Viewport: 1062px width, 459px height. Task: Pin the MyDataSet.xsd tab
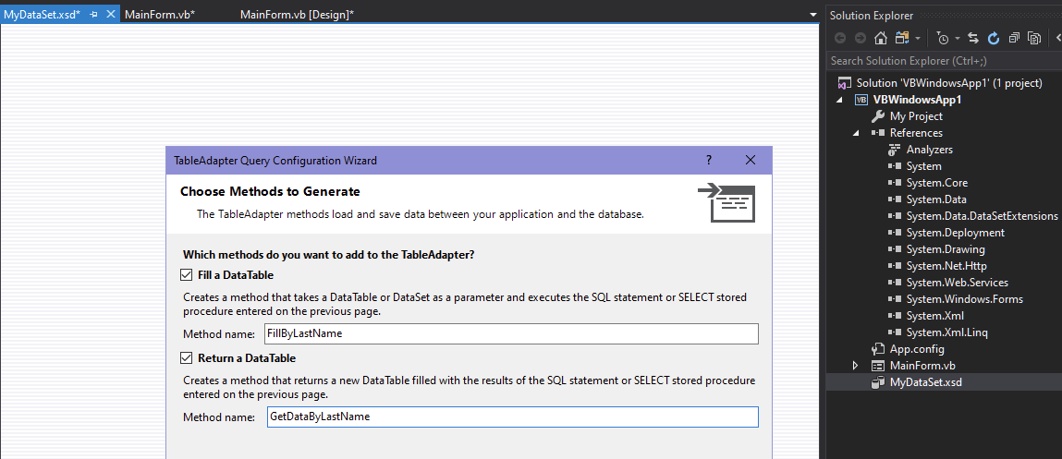[94, 15]
